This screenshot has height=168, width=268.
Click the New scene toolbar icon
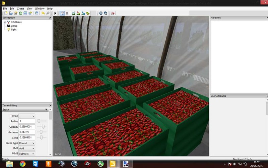[5, 13]
